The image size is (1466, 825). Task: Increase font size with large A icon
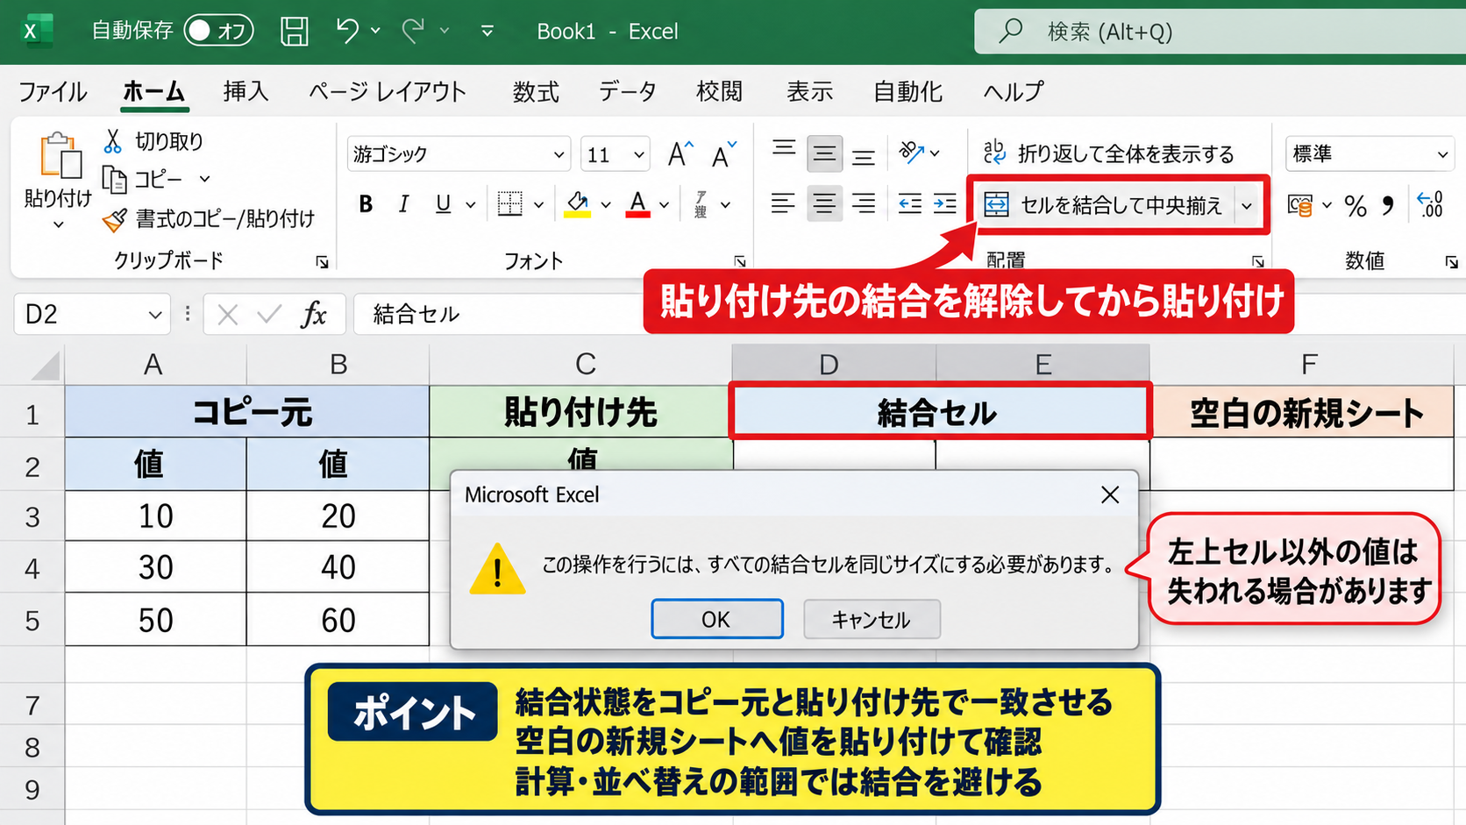click(x=680, y=154)
